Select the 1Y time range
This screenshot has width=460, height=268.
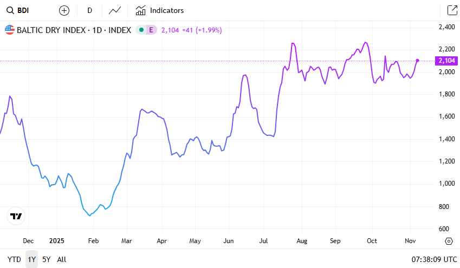[x=32, y=259]
